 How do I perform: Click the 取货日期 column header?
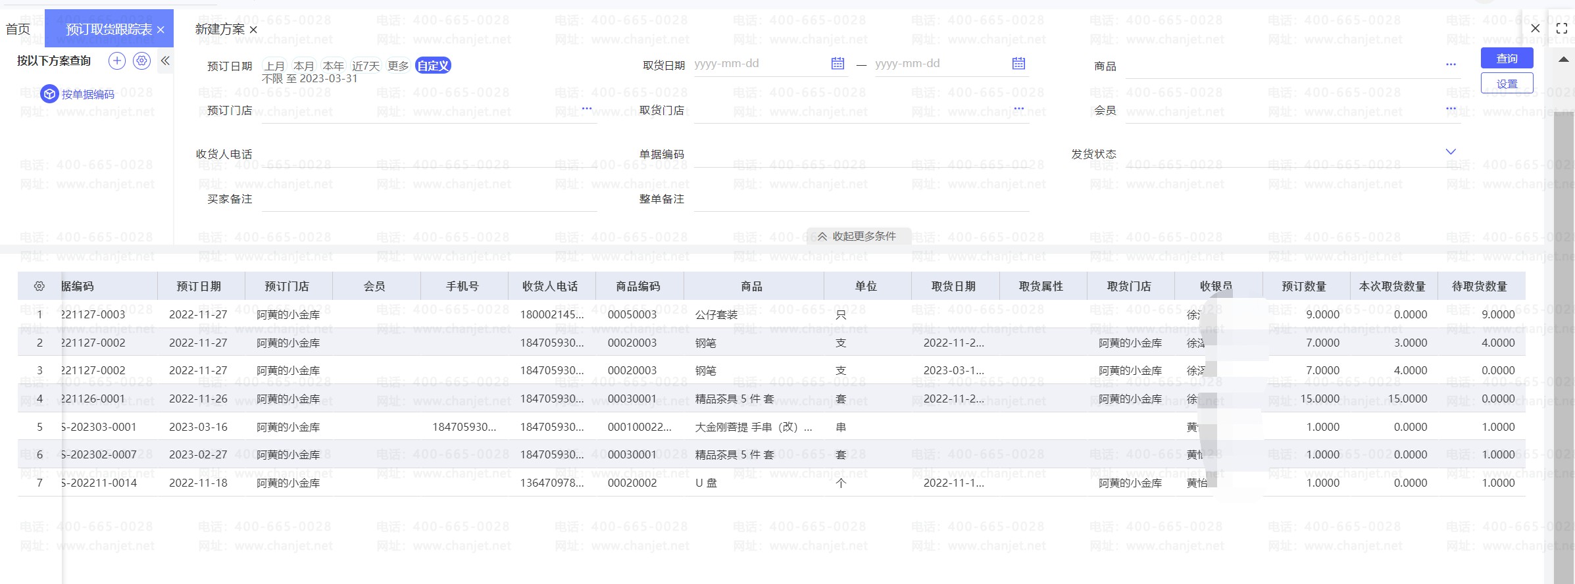point(955,286)
